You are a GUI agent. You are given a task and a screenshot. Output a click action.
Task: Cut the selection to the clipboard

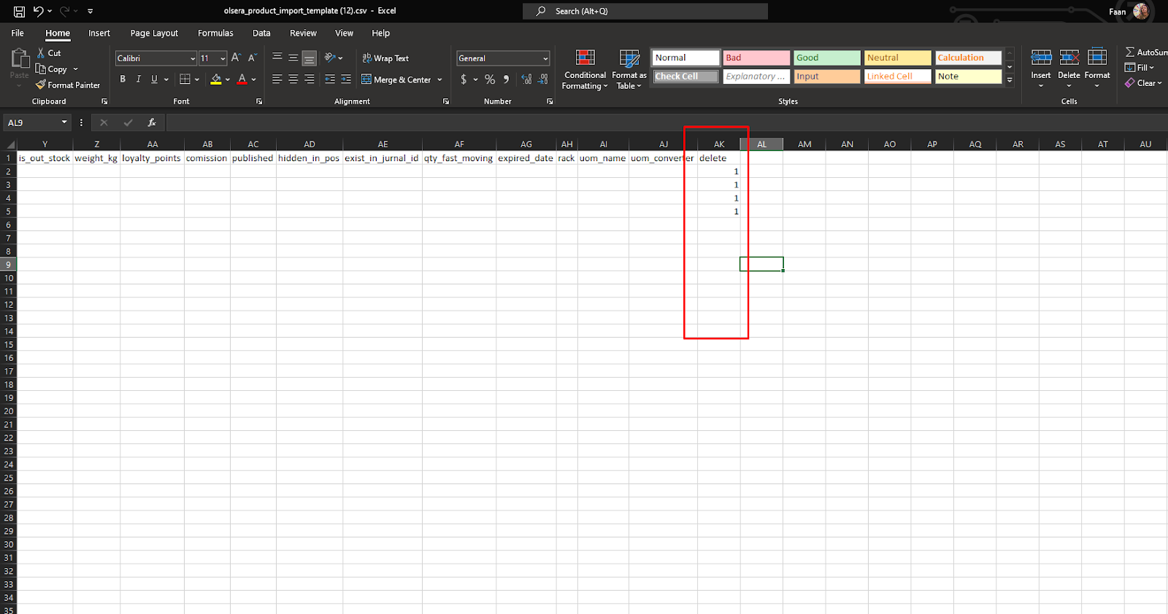click(x=49, y=53)
